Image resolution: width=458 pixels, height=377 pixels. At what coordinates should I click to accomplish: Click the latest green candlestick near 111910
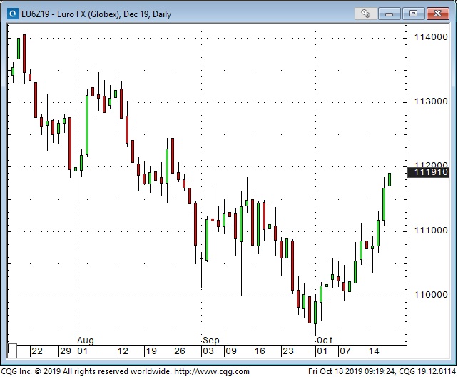point(390,179)
